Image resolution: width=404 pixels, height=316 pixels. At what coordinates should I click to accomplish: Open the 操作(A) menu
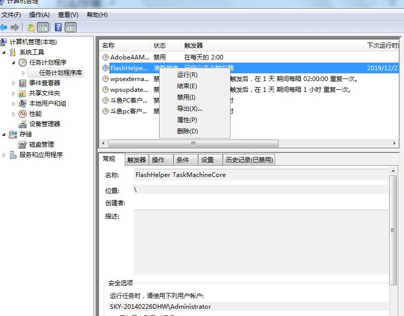coord(40,15)
